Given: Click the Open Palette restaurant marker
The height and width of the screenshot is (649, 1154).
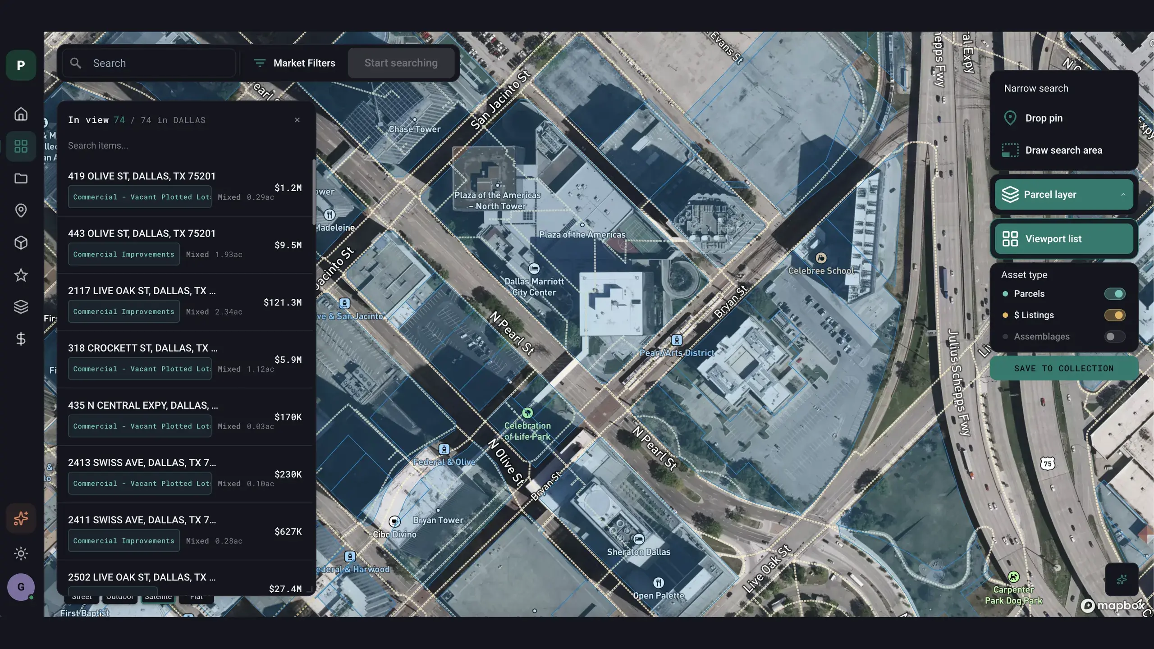Looking at the screenshot, I should [659, 583].
